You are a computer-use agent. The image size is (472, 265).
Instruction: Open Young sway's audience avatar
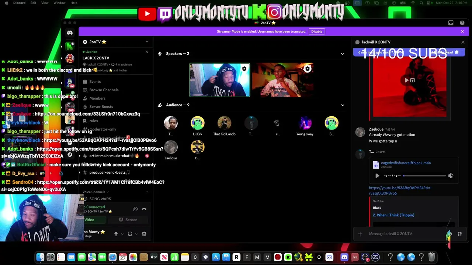tap(305, 123)
